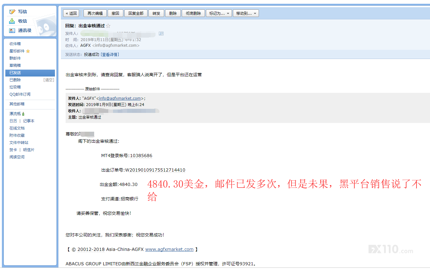This screenshot has width=430, height=270.
Task: Click the 删除 toolbar button
Action: click(x=173, y=13)
